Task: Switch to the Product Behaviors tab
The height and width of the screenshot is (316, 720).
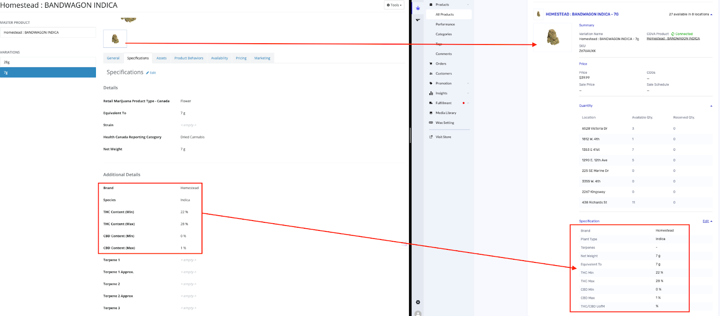Action: [x=189, y=58]
